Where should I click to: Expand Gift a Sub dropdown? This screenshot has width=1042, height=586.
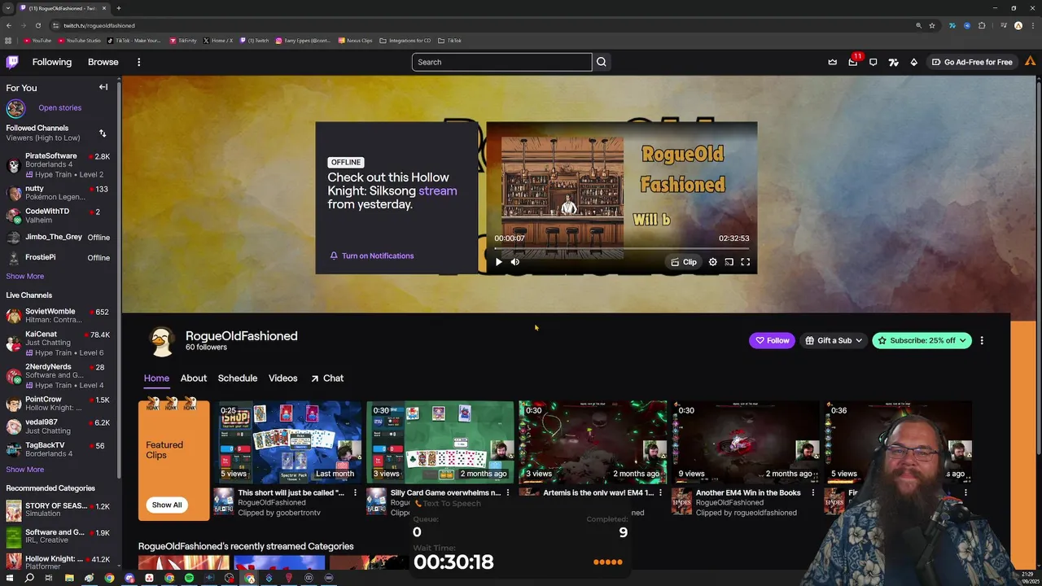coord(834,340)
